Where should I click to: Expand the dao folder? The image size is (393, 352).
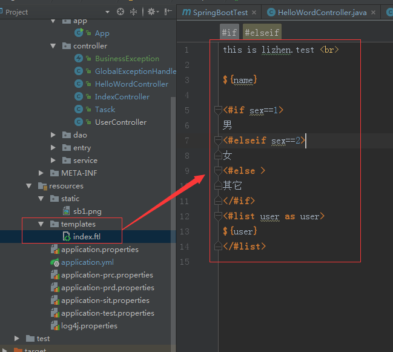53,135
